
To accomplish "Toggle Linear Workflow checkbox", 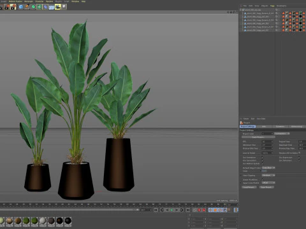I will [262, 179].
